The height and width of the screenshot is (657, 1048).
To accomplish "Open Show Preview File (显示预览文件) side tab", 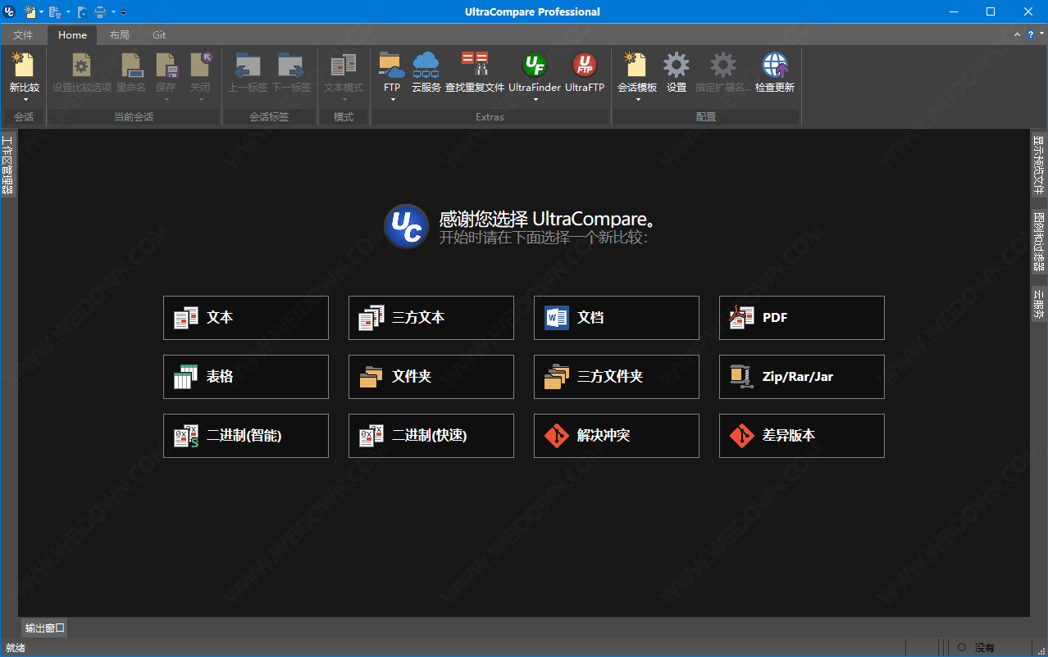I will coord(1039,165).
